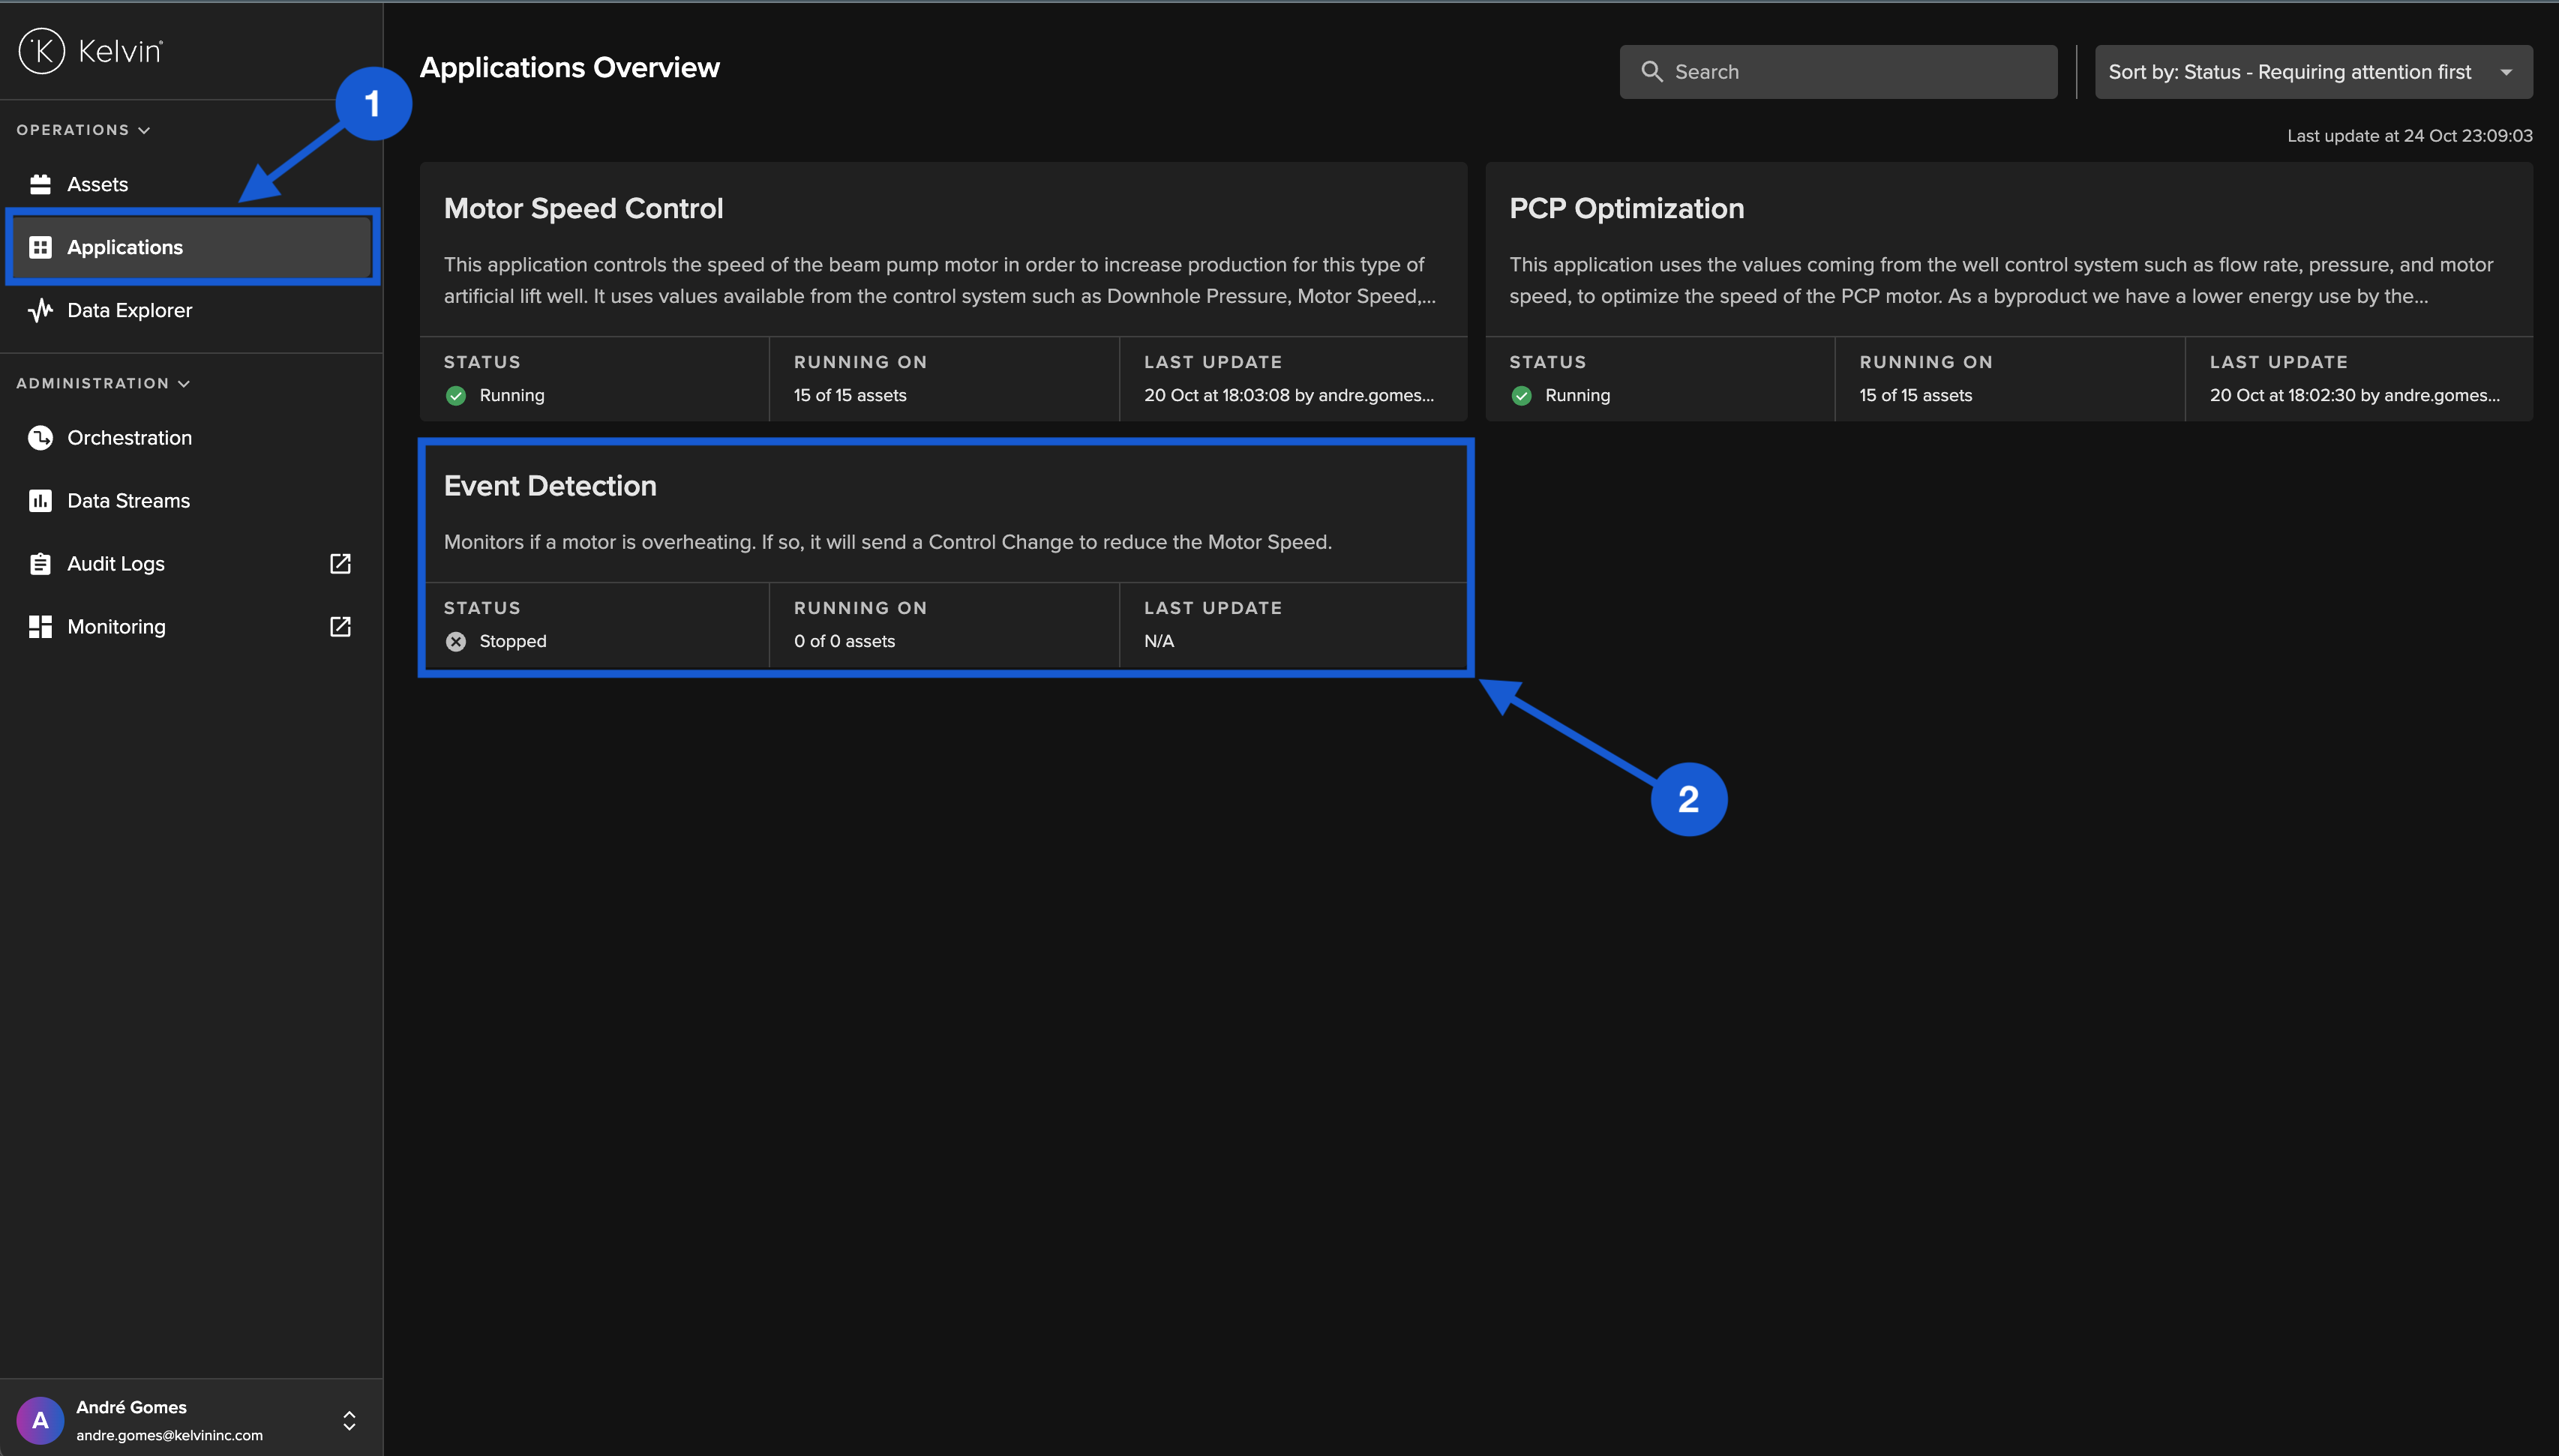Click the green Running status indicator for PCP Optimization
The height and width of the screenshot is (1456, 2559).
click(1521, 395)
